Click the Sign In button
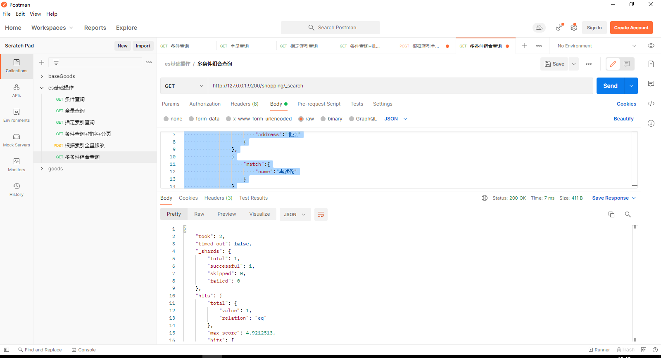 (594, 28)
